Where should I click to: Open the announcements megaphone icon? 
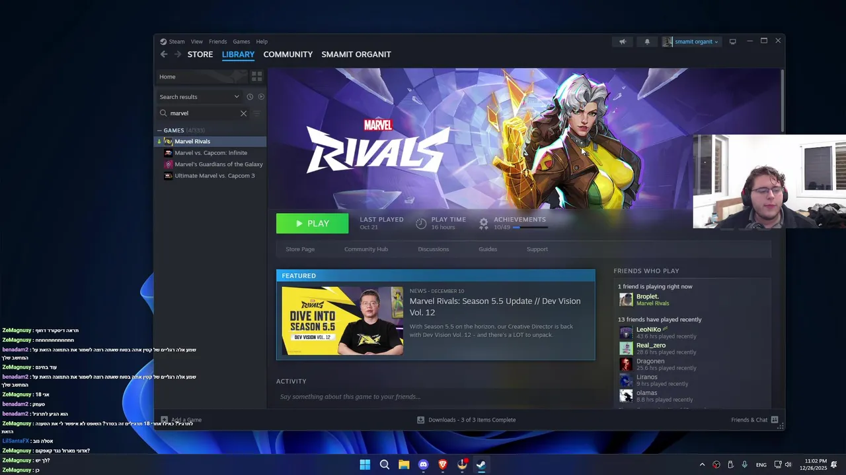click(622, 42)
